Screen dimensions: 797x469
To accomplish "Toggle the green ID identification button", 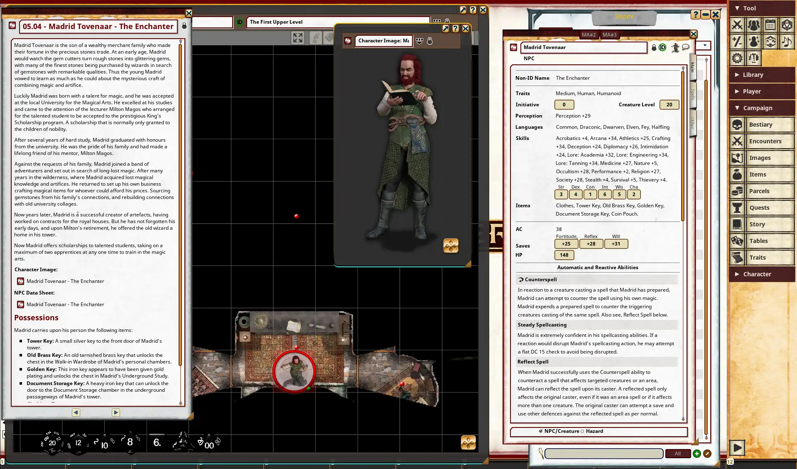I will click(x=662, y=47).
